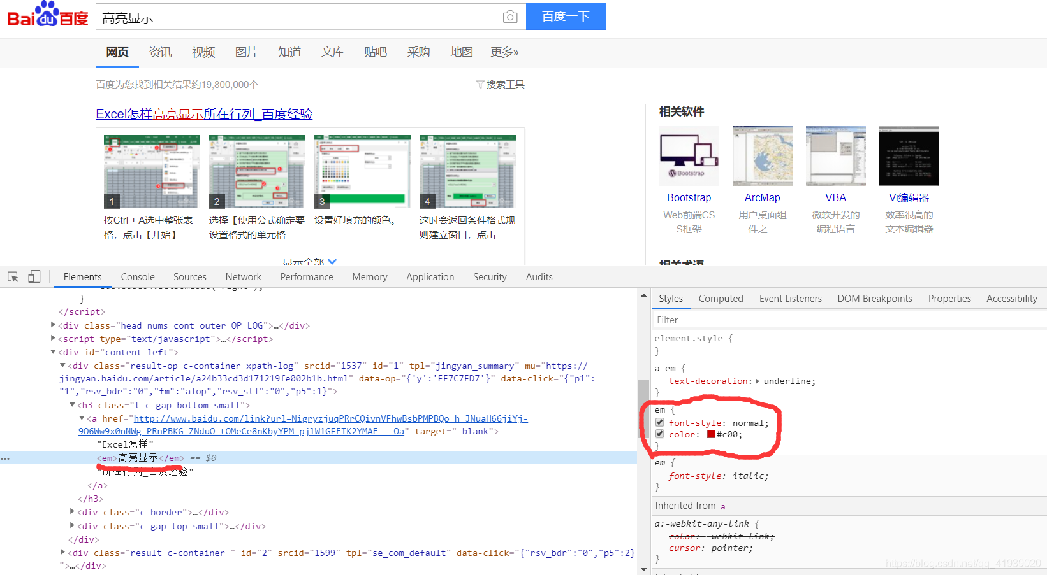
Task: Open the 更多 categories menu
Action: point(504,52)
